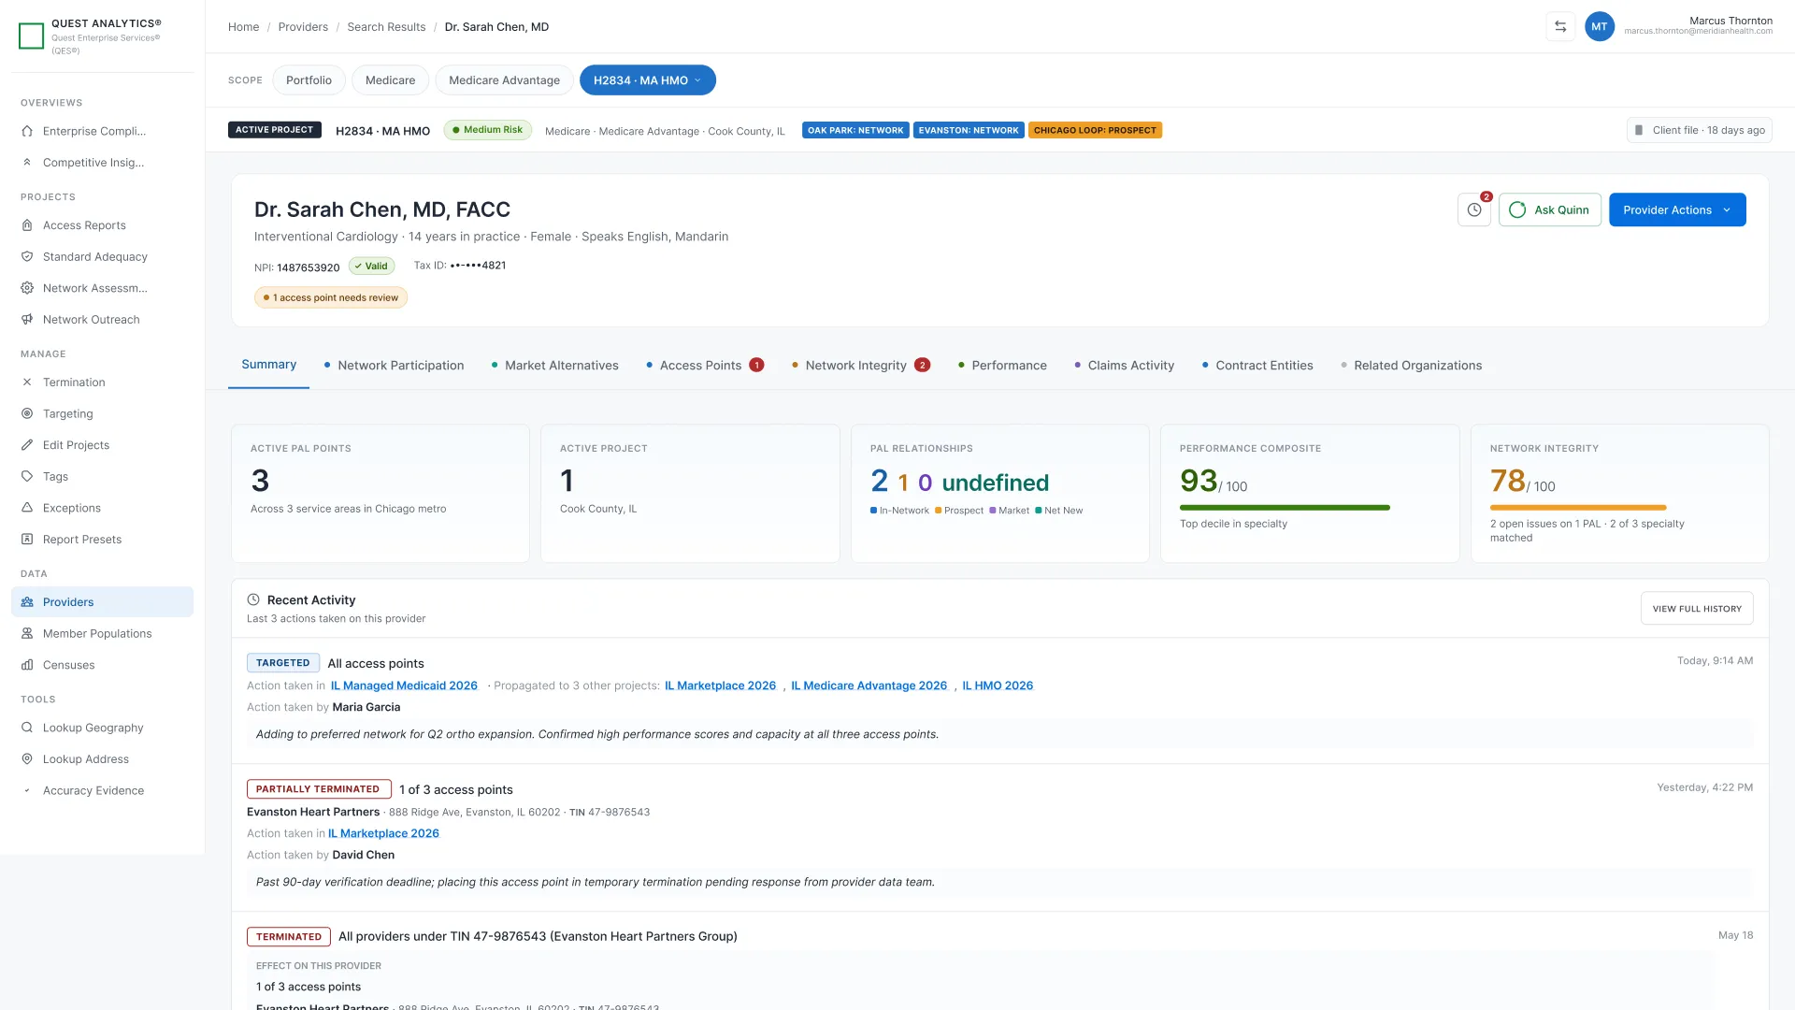Click the Performance Composite green progress bar
The width and height of the screenshot is (1795, 1010).
click(x=1285, y=508)
